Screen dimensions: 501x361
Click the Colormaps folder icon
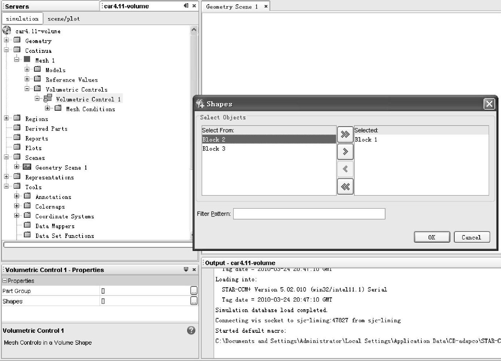pos(27,206)
